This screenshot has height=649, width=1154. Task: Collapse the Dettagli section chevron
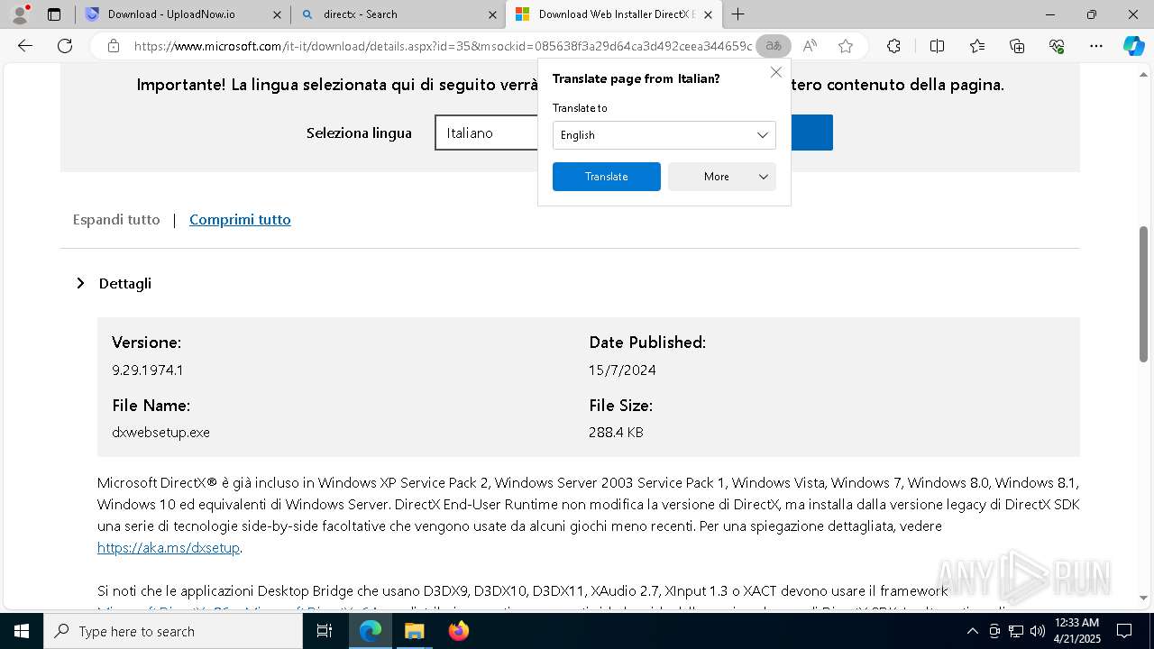[80, 283]
